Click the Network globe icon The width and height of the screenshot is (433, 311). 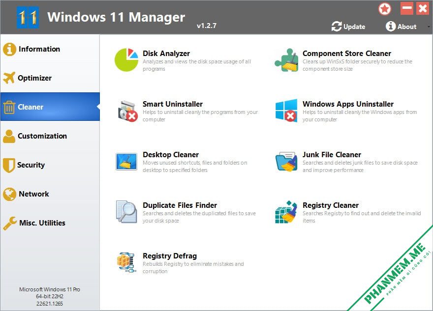coord(9,194)
